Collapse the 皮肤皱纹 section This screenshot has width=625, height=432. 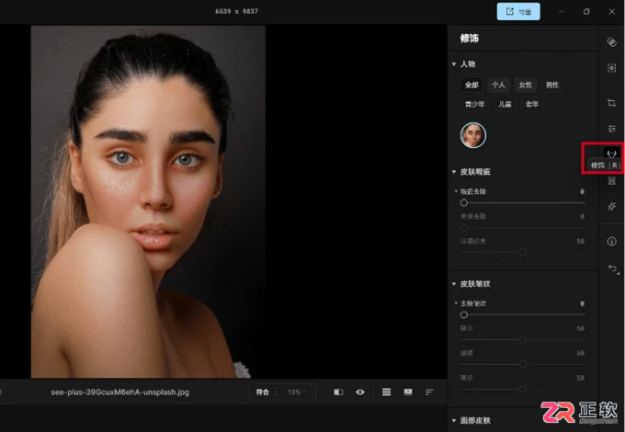pos(454,284)
